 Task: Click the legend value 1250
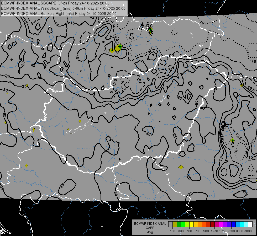[x=214, y=231]
